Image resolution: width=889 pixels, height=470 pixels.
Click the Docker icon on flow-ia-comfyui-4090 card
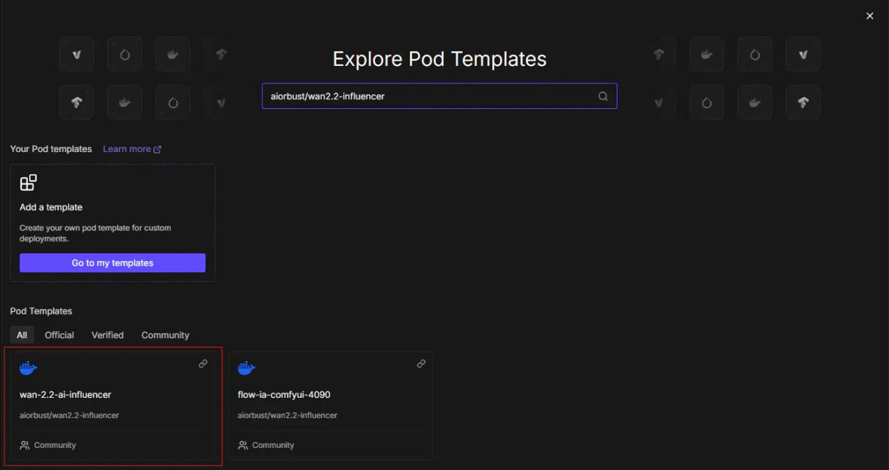tap(247, 368)
